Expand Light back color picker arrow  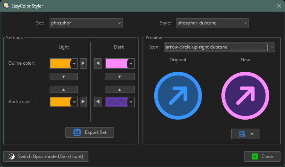click(x=74, y=102)
